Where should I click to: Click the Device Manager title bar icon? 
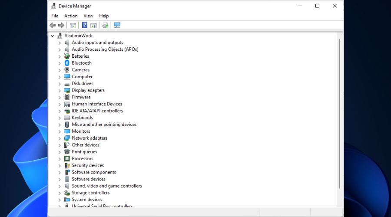pos(53,6)
